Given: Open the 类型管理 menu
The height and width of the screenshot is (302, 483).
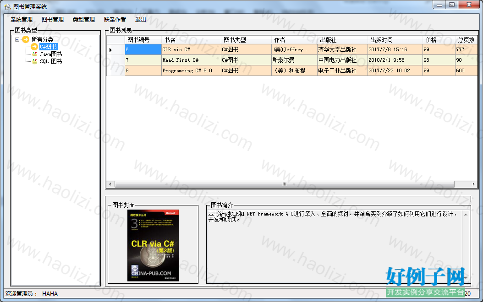Looking at the screenshot, I should pos(84,20).
